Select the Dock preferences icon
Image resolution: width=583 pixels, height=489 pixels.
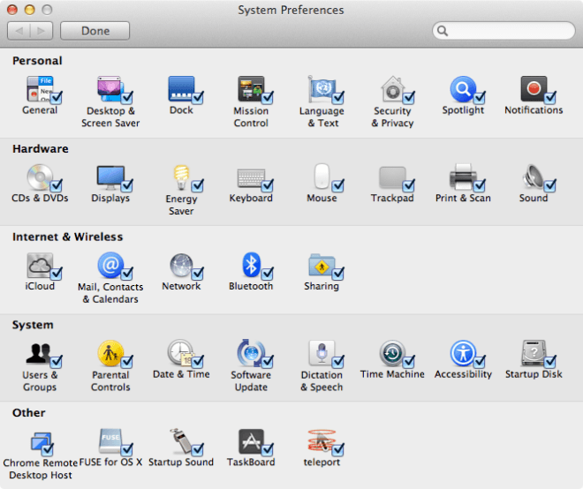pyautogui.click(x=181, y=89)
